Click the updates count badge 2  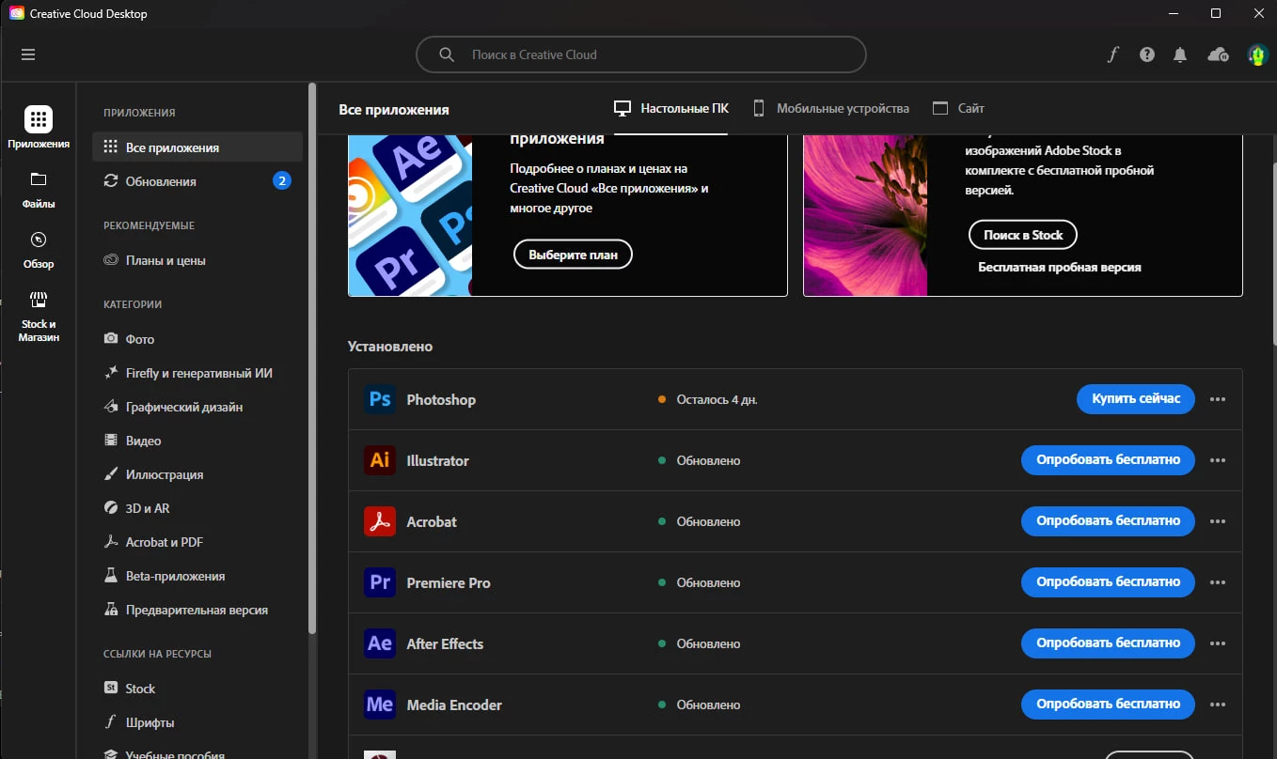coord(282,181)
